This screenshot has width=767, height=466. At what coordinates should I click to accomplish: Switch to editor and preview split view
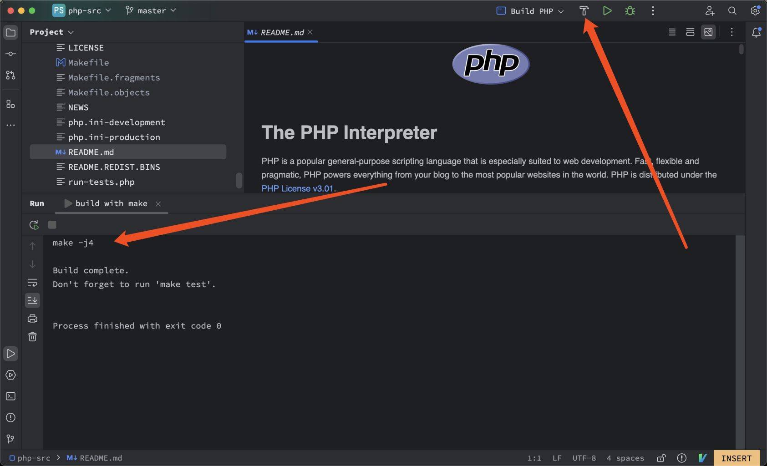tap(690, 32)
